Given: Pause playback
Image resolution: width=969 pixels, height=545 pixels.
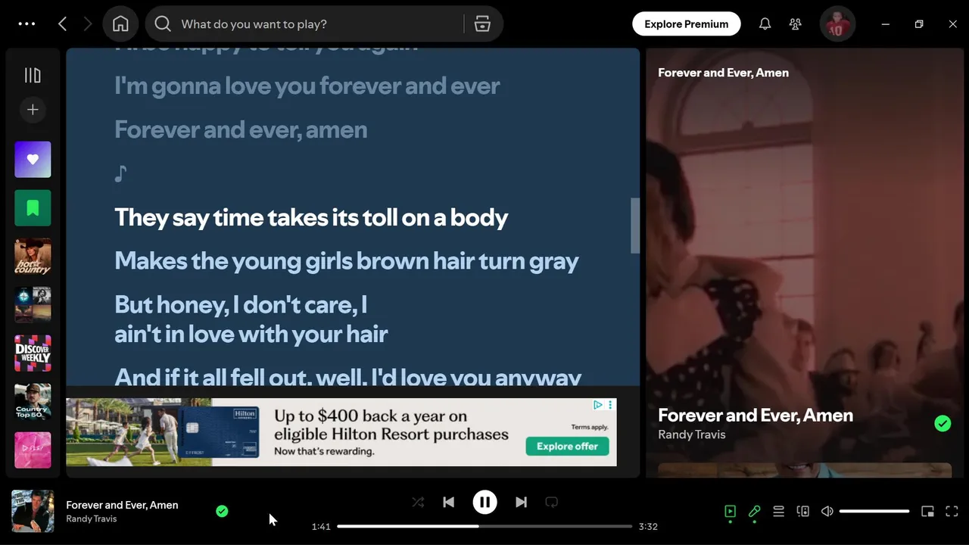Looking at the screenshot, I should (x=484, y=502).
